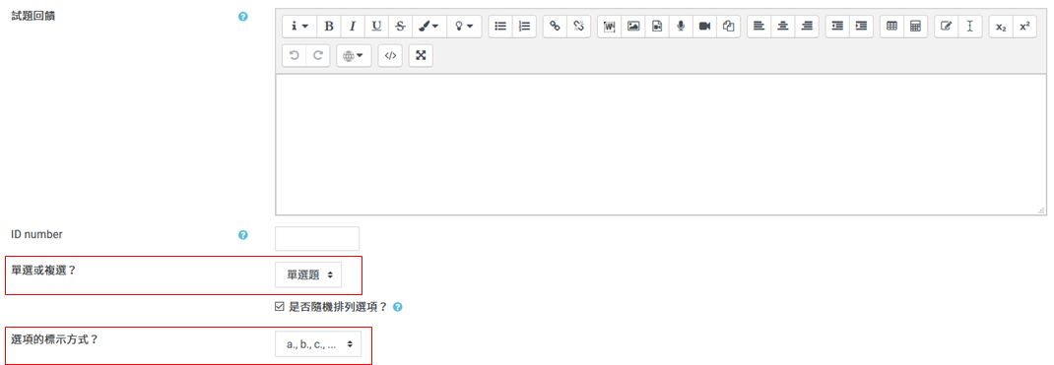The image size is (1054, 365).
Task: Click the underline icon
Action: (x=376, y=27)
